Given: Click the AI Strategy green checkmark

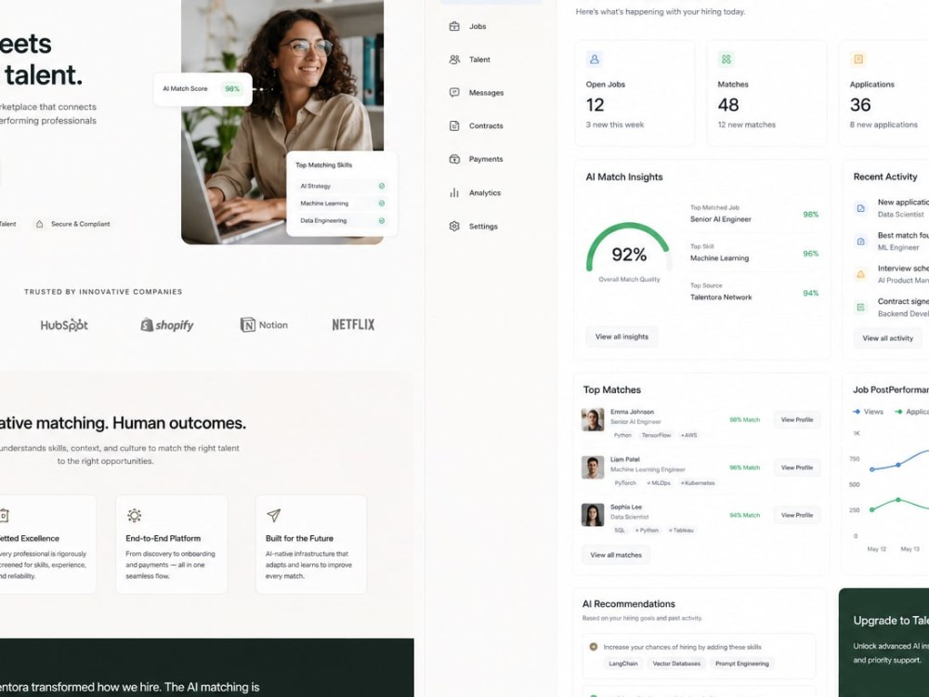Looking at the screenshot, I should pyautogui.click(x=382, y=186).
